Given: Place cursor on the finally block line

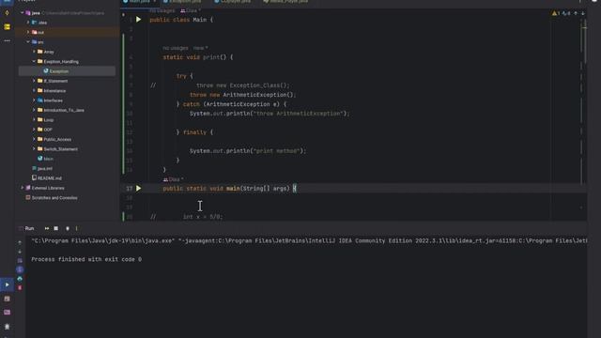Looking at the screenshot, I should (x=194, y=132).
